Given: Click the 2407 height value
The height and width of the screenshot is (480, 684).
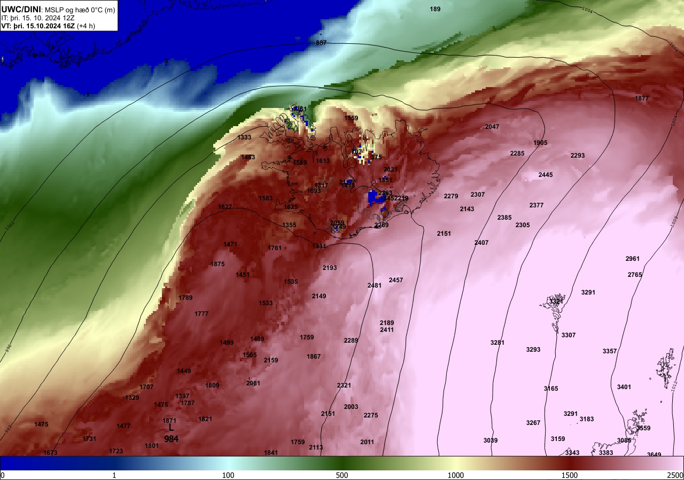Looking at the screenshot, I should pyautogui.click(x=481, y=243).
